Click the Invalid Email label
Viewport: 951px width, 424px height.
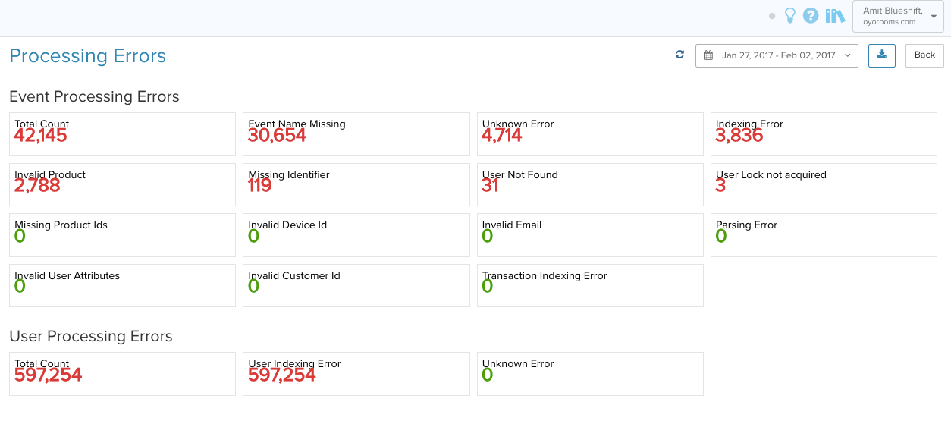(512, 225)
